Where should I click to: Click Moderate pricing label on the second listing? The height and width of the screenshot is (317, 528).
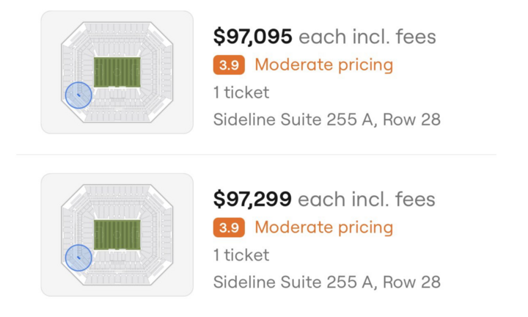(x=323, y=227)
